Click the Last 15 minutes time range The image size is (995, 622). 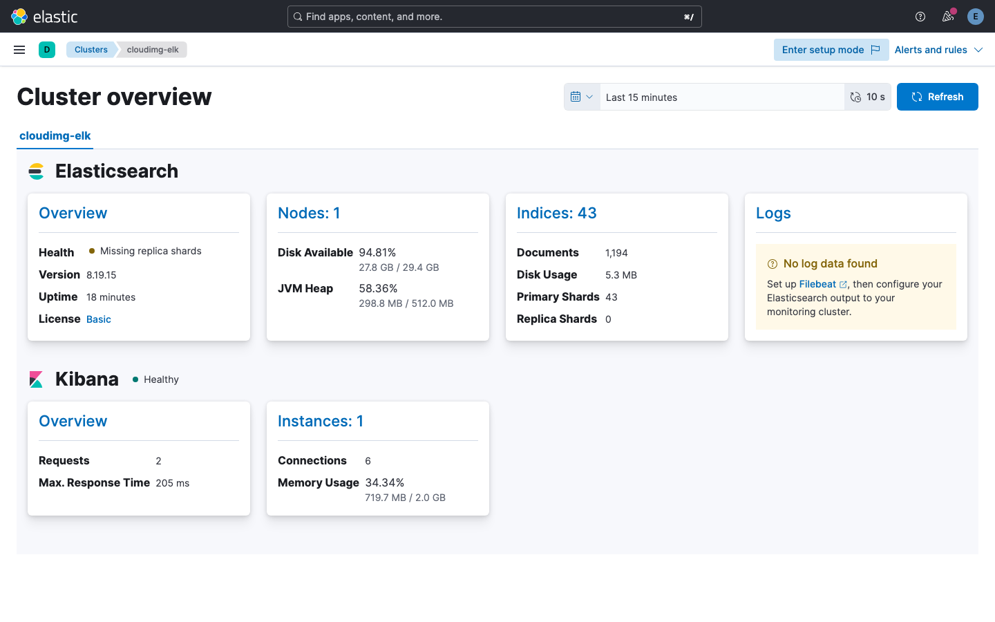(x=721, y=97)
